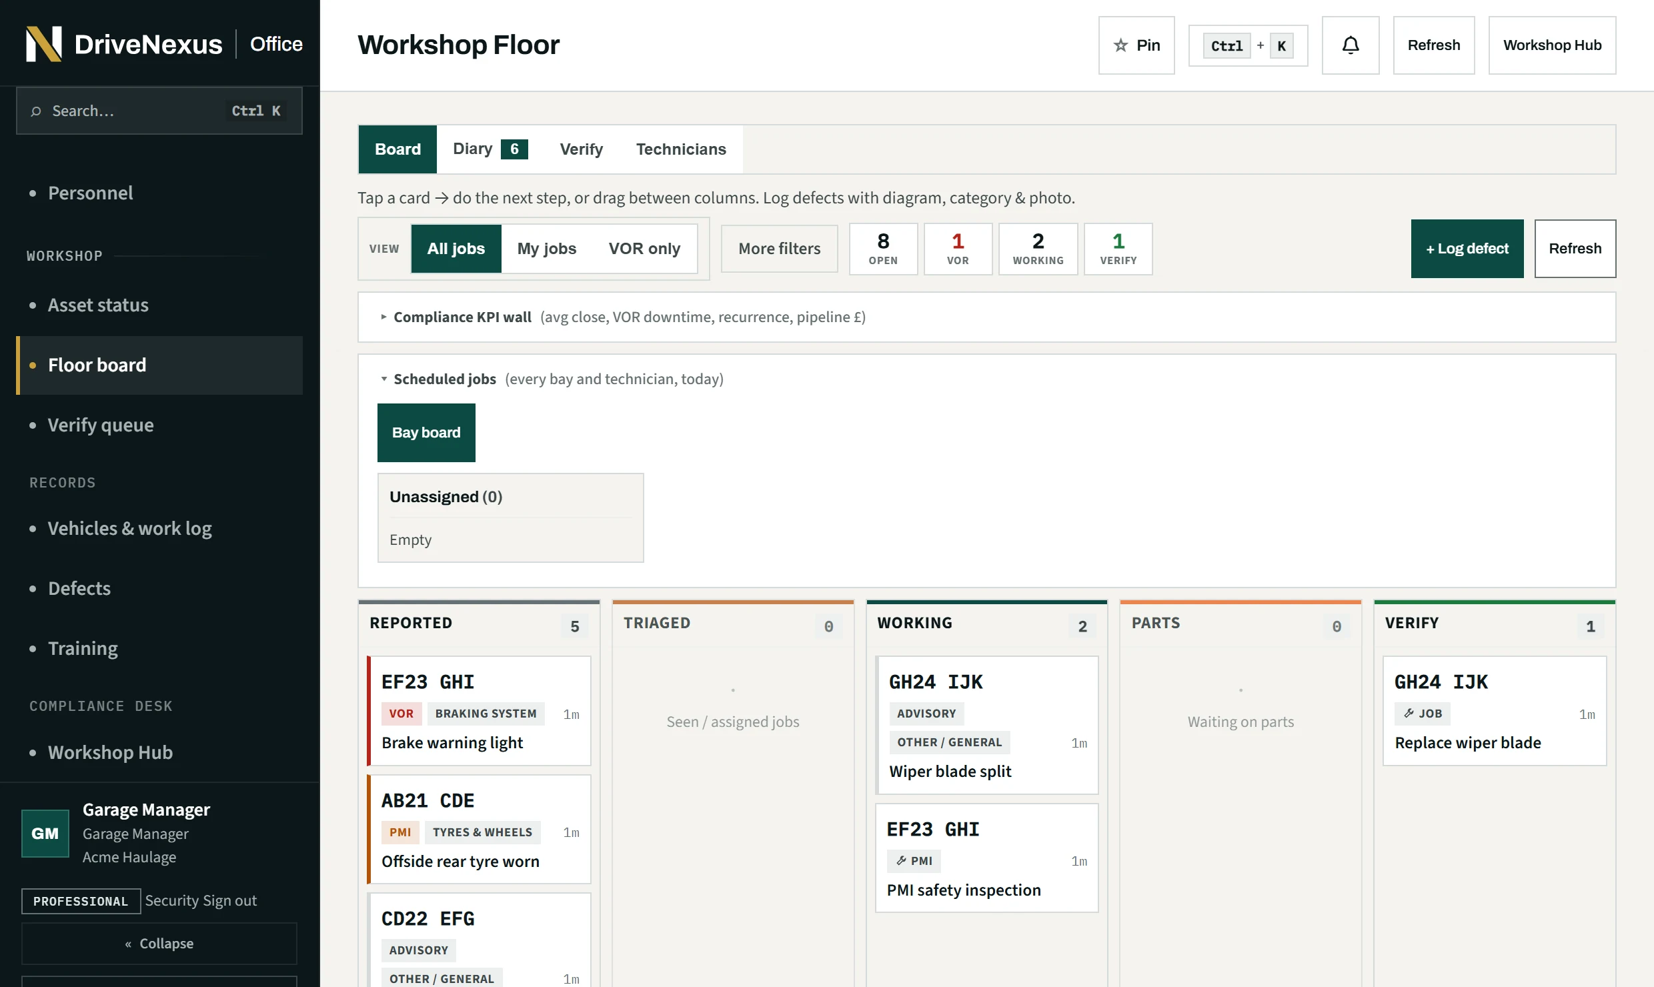Click the sidebar Search field

tap(159, 111)
